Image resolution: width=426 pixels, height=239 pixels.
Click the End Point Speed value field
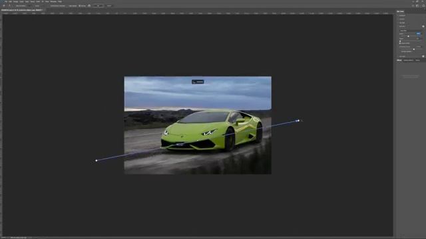pyautogui.click(x=419, y=46)
